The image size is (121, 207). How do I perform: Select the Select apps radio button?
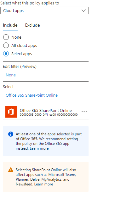[x=6, y=54]
